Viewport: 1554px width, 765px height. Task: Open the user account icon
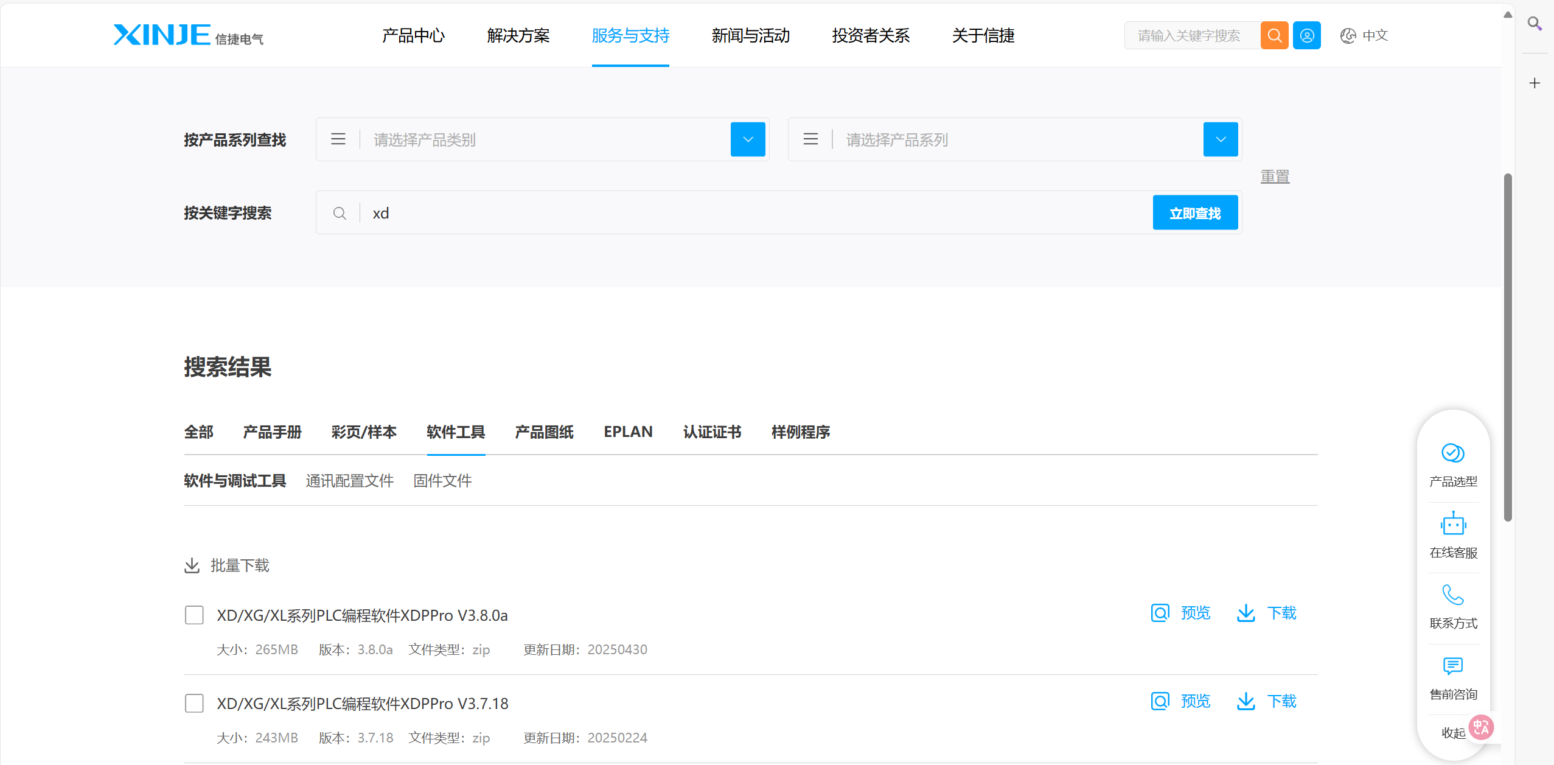[1306, 35]
